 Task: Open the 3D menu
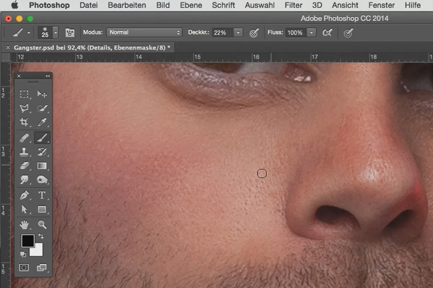[x=317, y=5]
